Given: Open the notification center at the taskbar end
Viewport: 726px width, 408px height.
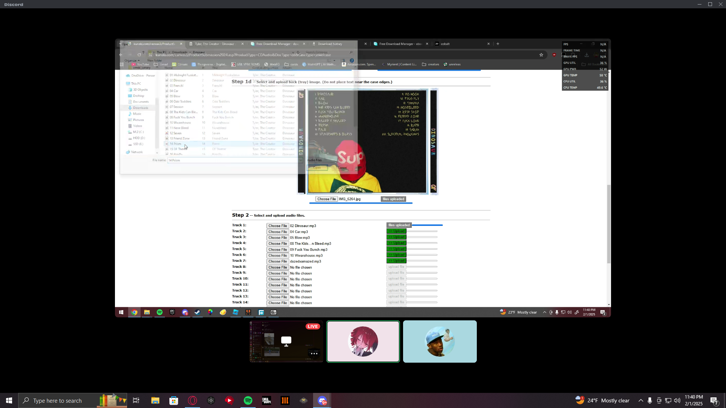Looking at the screenshot, I should [x=714, y=400].
